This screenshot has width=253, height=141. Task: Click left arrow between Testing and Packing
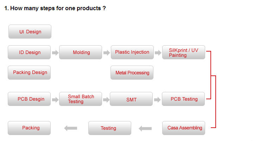[x=70, y=128]
